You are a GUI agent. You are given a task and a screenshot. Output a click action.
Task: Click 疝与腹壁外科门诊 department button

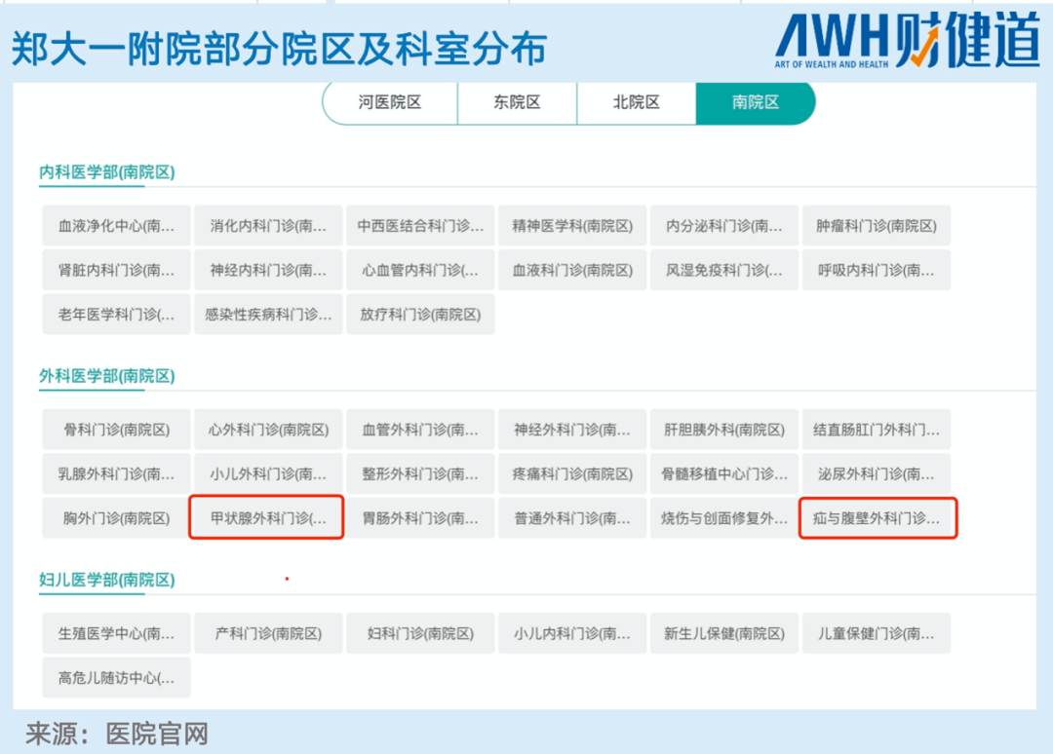[x=877, y=518]
